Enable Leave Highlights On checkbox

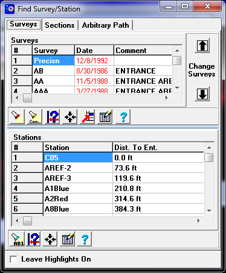point(13,259)
